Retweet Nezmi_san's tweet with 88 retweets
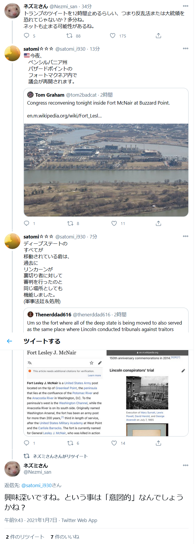195x544 pixels. coord(69,36)
